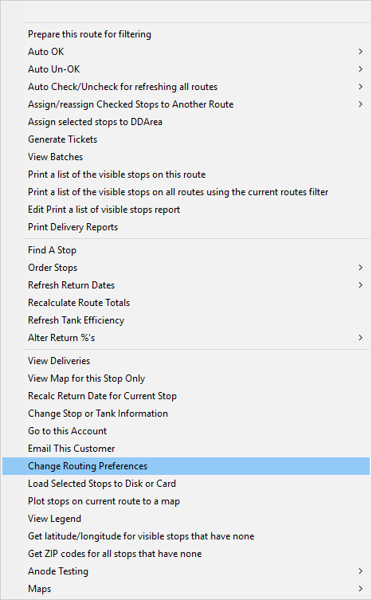Expand the Auto Un-OK submenu arrow
Image resolution: width=372 pixels, height=600 pixels.
click(x=360, y=69)
